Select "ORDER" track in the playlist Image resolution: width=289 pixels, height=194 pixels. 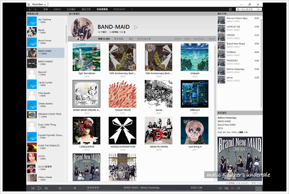pos(239,37)
